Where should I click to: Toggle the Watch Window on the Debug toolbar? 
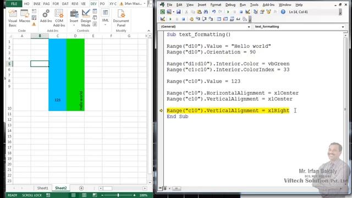point(232,19)
